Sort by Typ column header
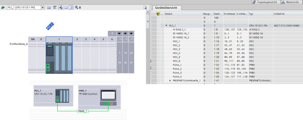This screenshot has height=120, width=303. tap(261, 14)
